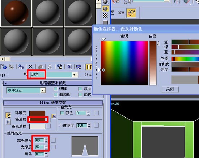Select the top-middle gray sample sphere
Viewport: 199px width, 158px height.
[48, 13]
